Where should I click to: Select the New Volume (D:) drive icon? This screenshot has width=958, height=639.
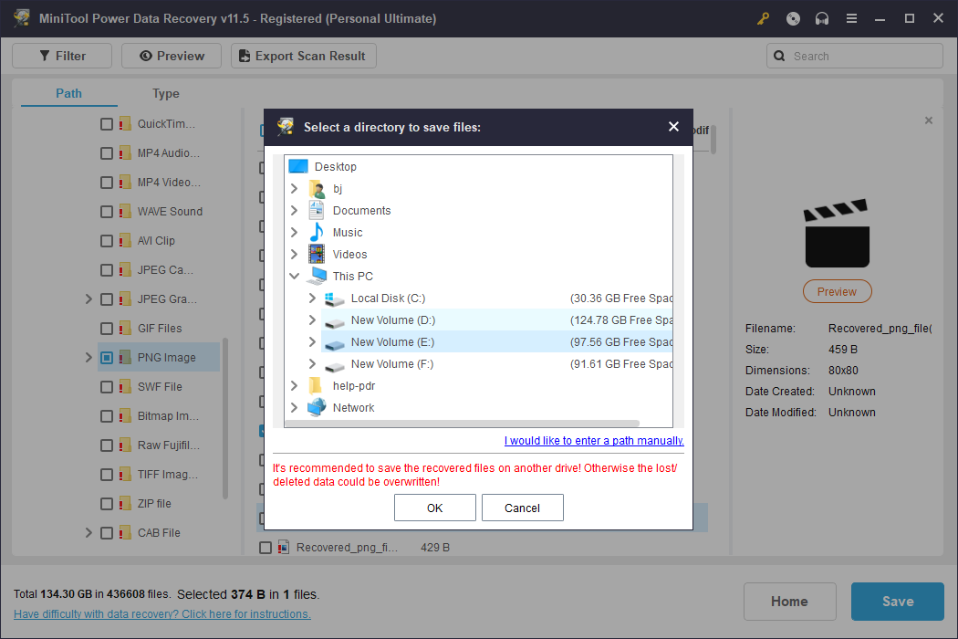(334, 321)
